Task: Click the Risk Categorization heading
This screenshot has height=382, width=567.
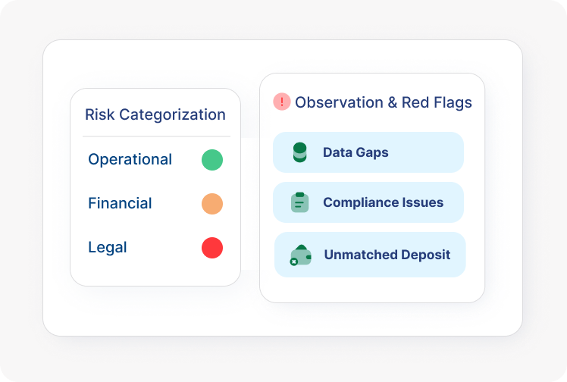Action: pos(155,115)
